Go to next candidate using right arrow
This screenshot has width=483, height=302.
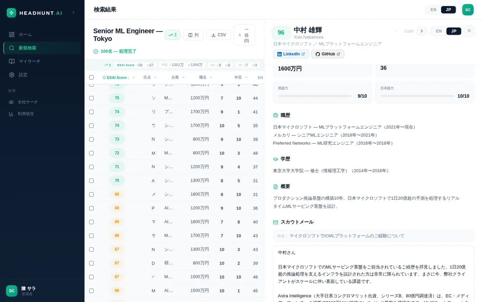(x=421, y=31)
